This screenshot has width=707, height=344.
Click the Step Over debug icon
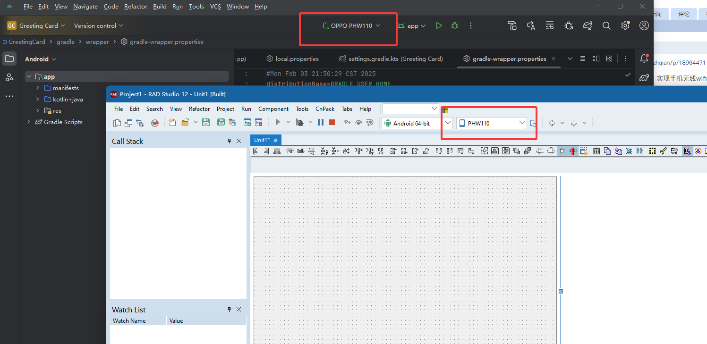(x=358, y=122)
